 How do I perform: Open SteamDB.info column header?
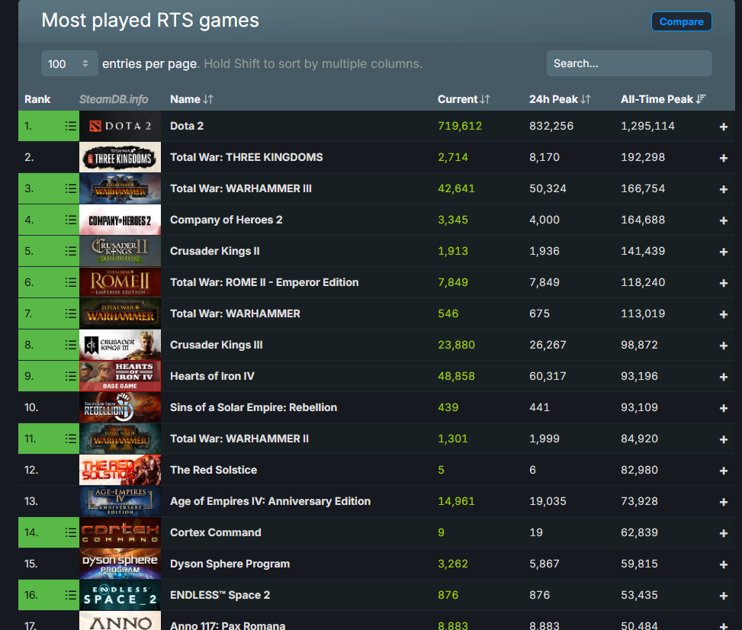pyautogui.click(x=114, y=99)
